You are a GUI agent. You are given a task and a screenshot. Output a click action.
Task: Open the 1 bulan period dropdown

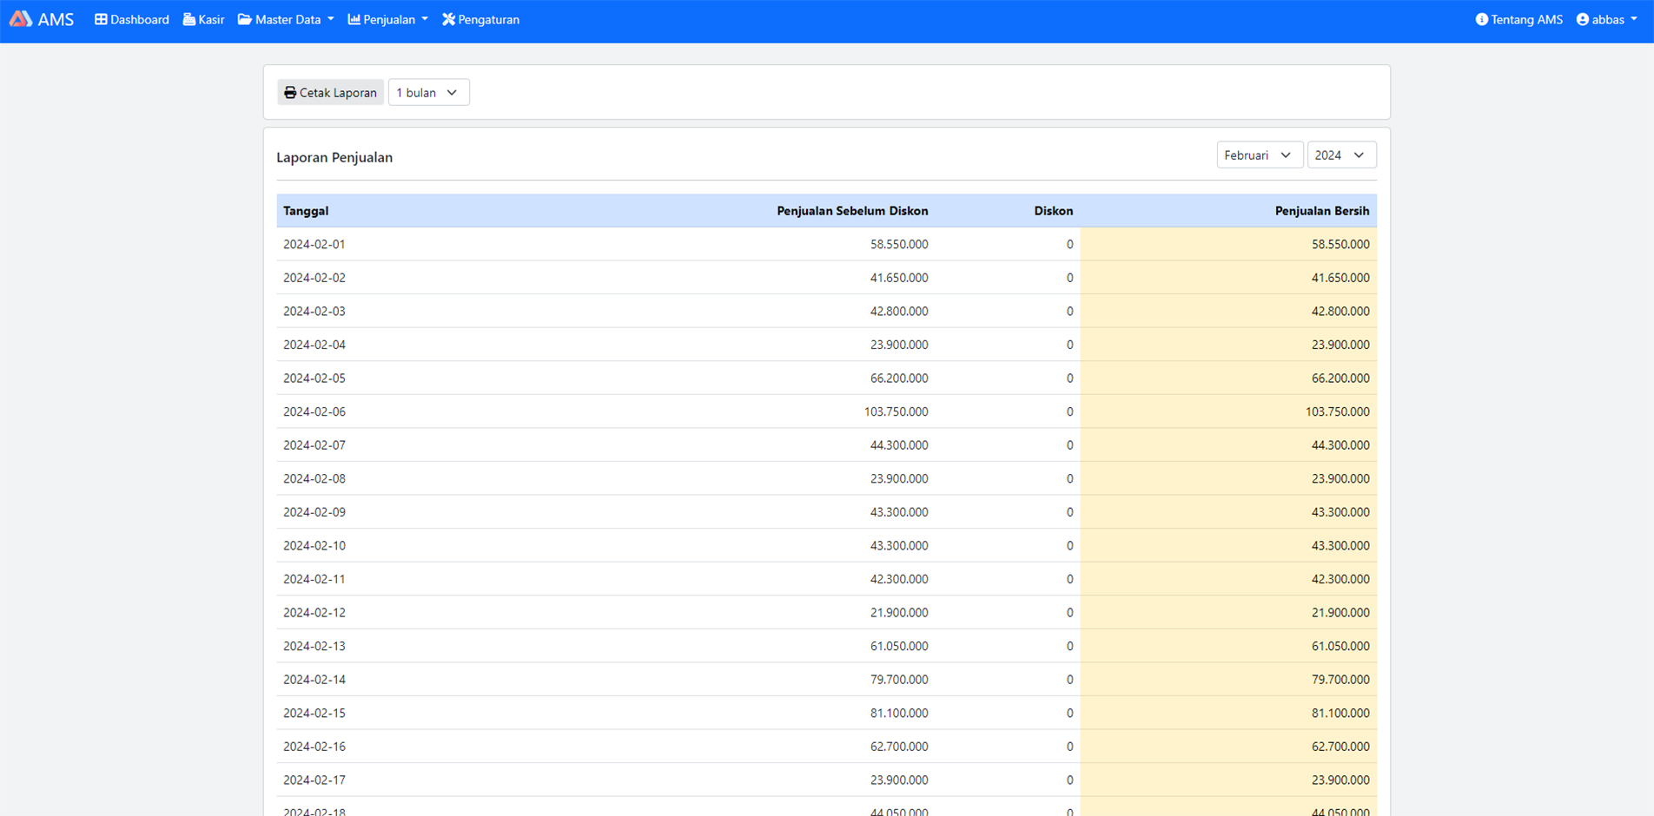(x=429, y=92)
